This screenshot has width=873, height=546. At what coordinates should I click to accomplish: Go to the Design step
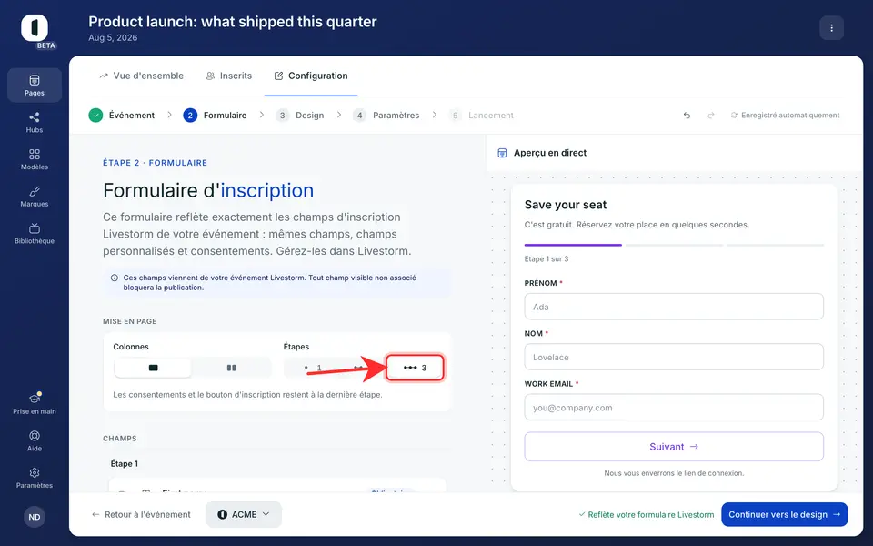coord(299,116)
